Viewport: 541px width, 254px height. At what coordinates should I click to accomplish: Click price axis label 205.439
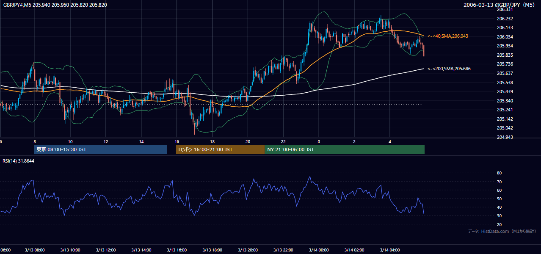click(505, 91)
